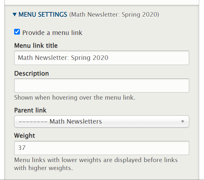Viewport: 204px width, 180px height.
Task: Click the "Weight" field label
Action: 24,135
